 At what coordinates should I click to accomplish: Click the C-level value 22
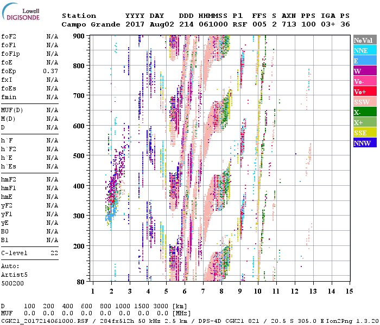pyautogui.click(x=54, y=253)
